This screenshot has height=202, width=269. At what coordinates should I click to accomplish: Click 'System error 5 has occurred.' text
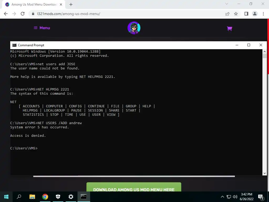[x=39, y=127]
